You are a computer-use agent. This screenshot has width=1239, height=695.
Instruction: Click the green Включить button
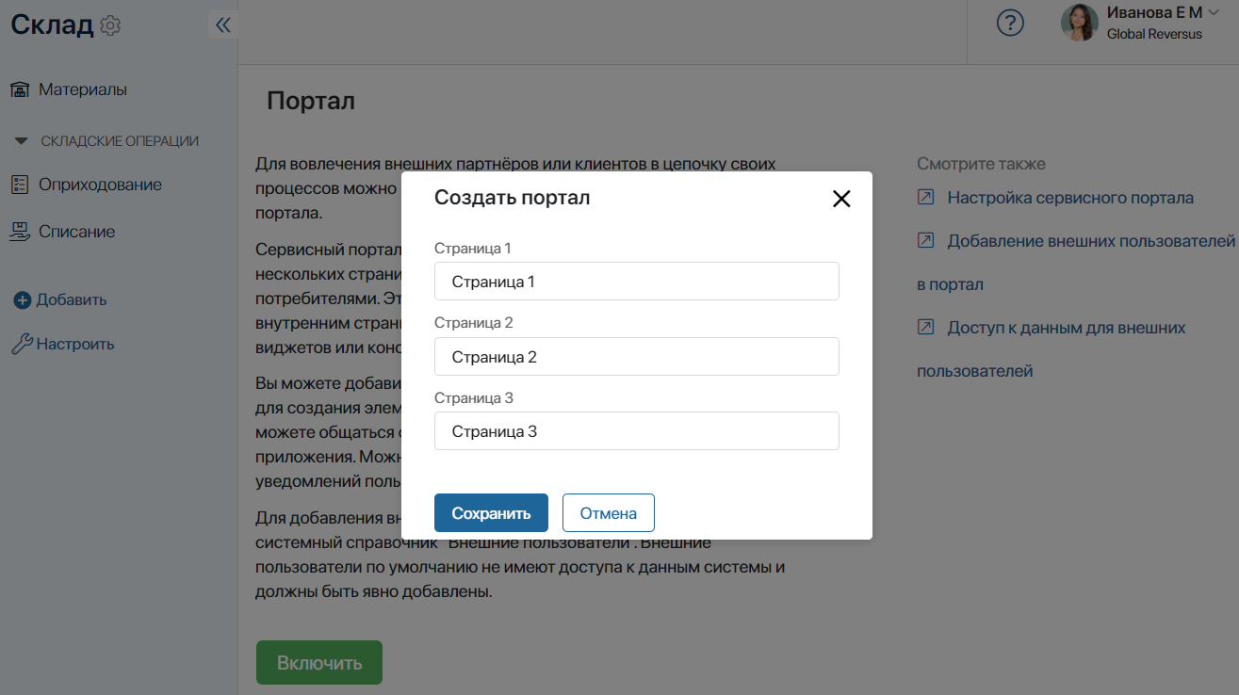click(319, 663)
